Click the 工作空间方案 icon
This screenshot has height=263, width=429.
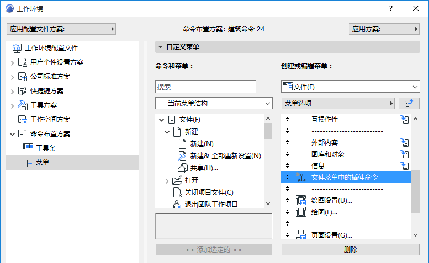click(23, 120)
